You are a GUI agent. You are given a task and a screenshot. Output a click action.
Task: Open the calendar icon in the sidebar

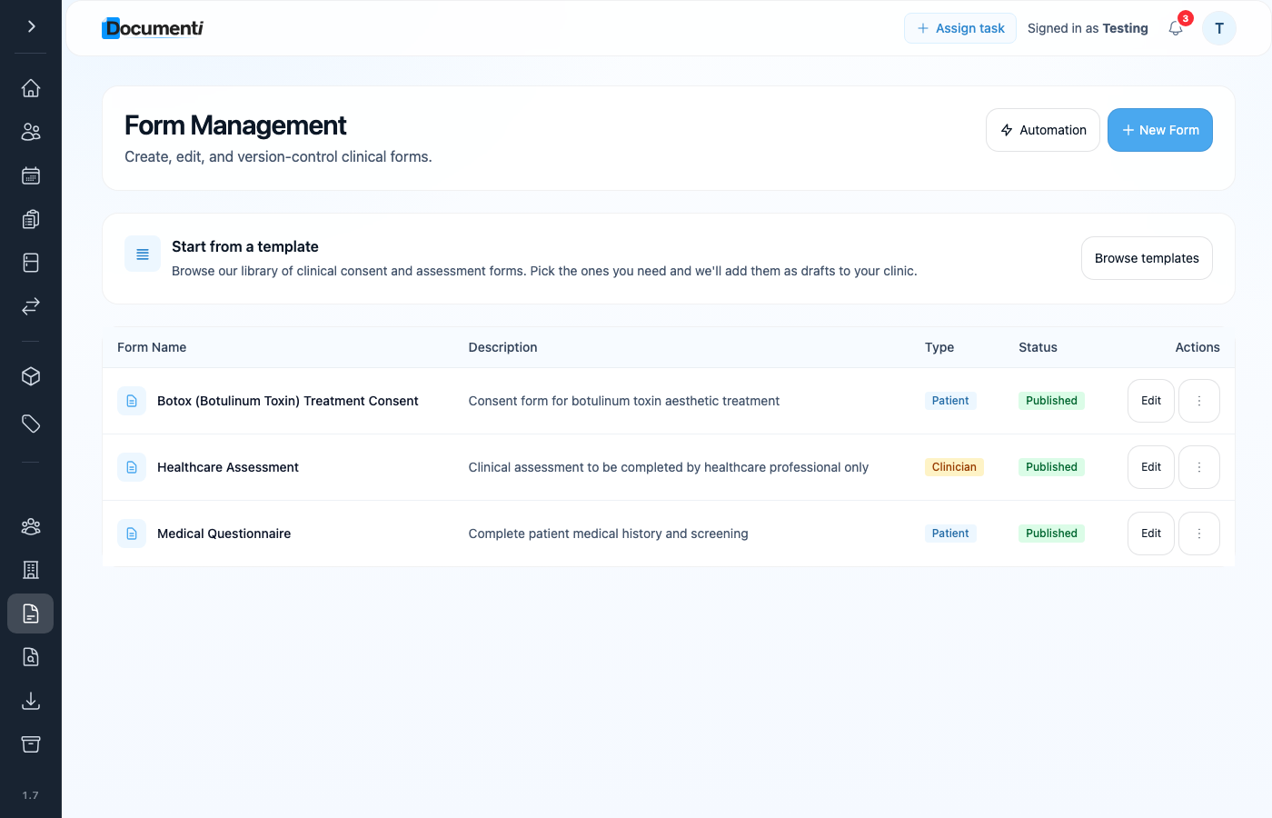[31, 175]
